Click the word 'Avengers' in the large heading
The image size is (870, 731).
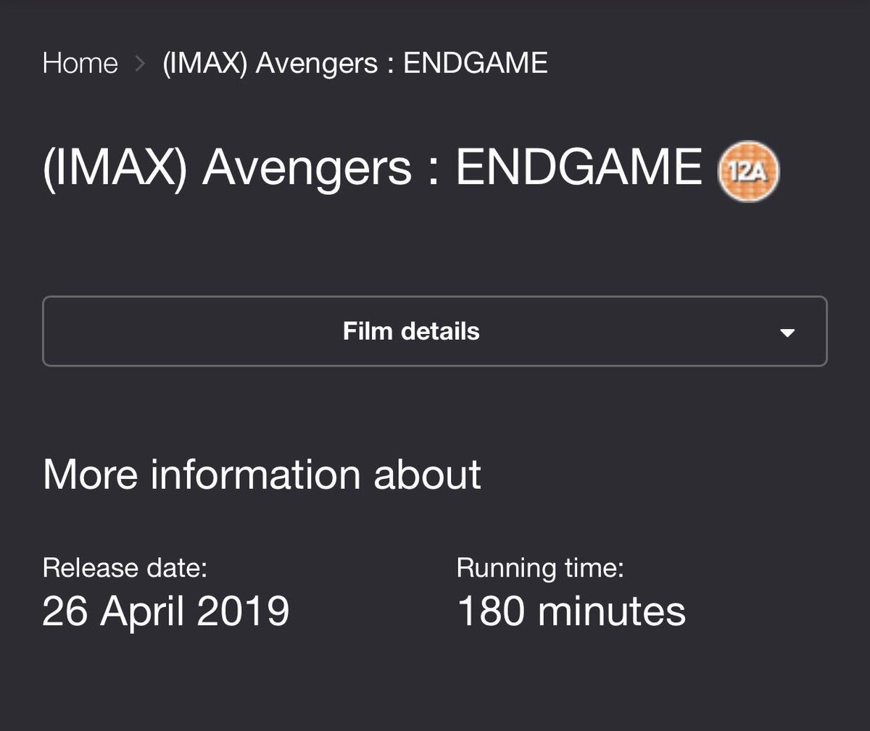[x=307, y=168]
